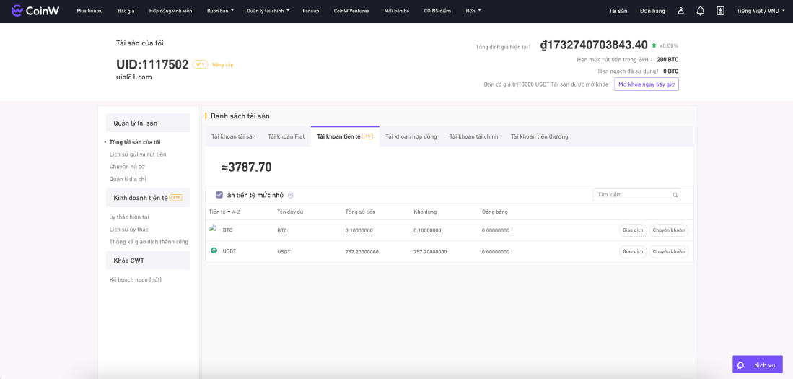The image size is (793, 379).
Task: Open CoinW Ventures menu item
Action: 351,11
